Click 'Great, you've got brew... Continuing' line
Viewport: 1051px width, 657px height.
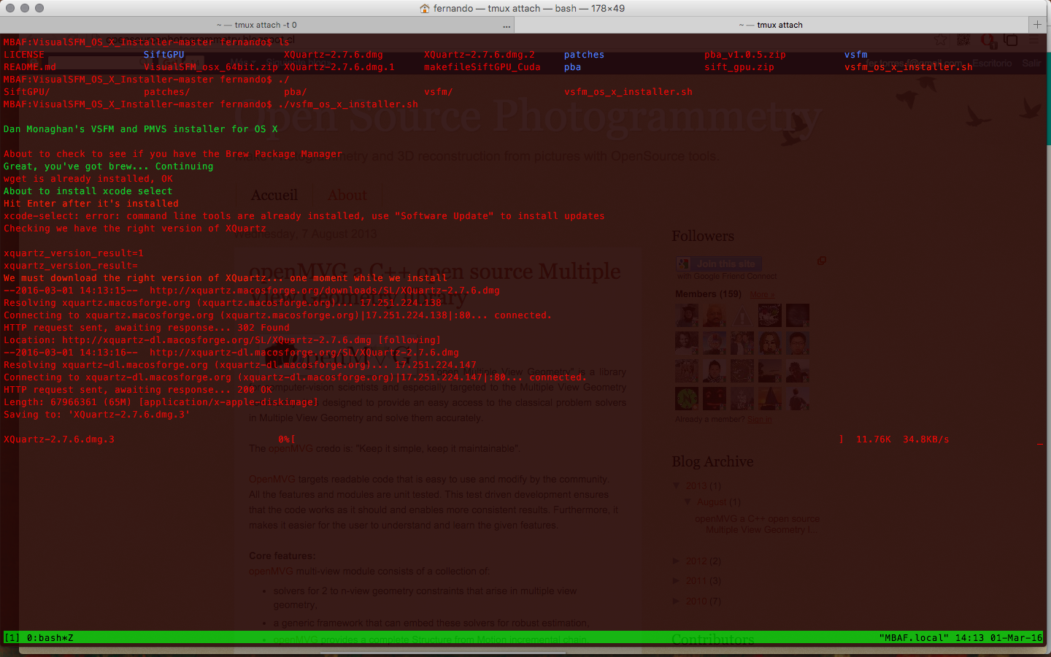point(109,166)
